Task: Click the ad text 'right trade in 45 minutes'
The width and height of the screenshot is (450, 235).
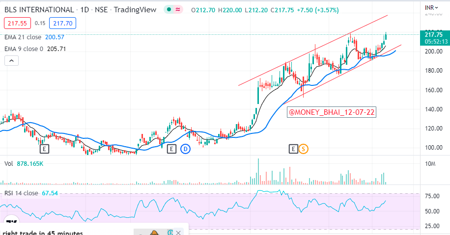Action: pos(43,233)
